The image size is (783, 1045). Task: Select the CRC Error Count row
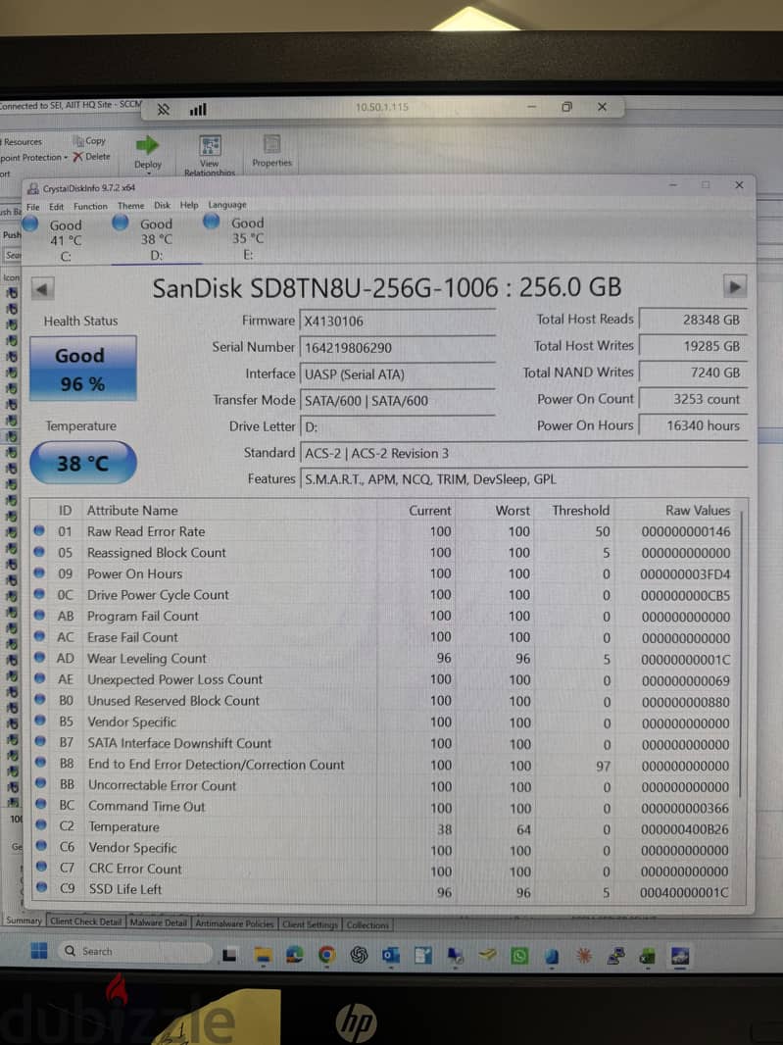pyautogui.click(x=385, y=870)
